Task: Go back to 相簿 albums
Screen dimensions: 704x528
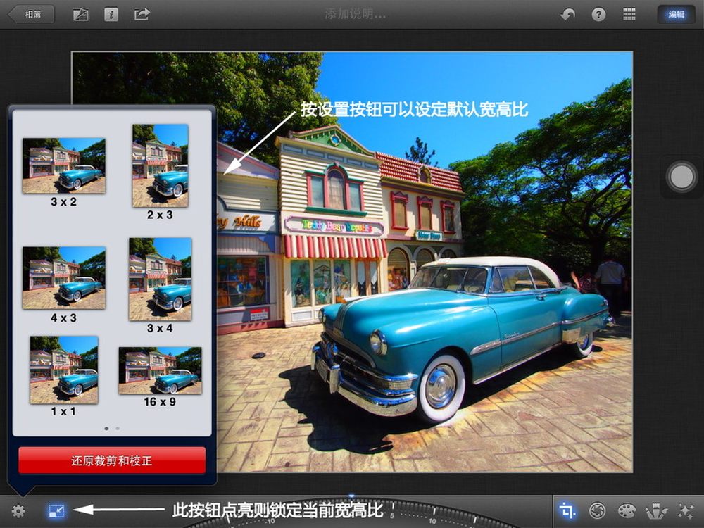Action: click(32, 14)
